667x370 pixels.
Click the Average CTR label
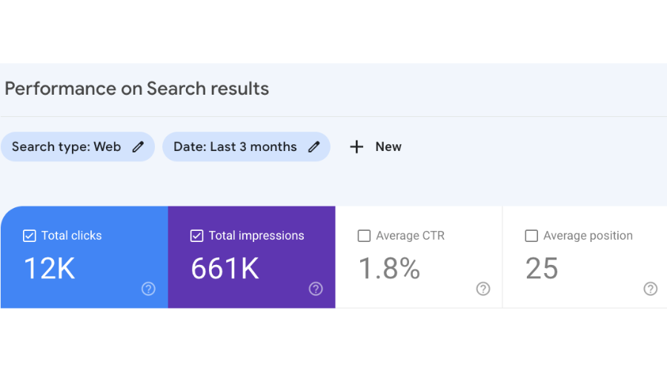[410, 236]
